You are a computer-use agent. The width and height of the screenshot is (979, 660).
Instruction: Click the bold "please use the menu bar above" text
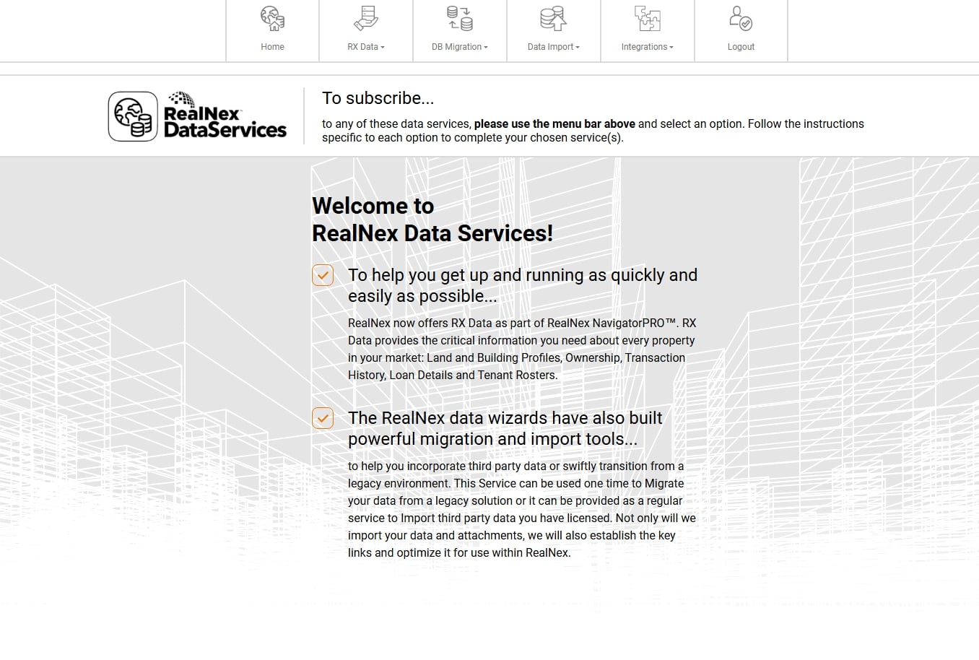pos(554,124)
